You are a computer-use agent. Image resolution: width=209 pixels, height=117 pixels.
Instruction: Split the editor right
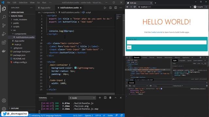(116, 8)
